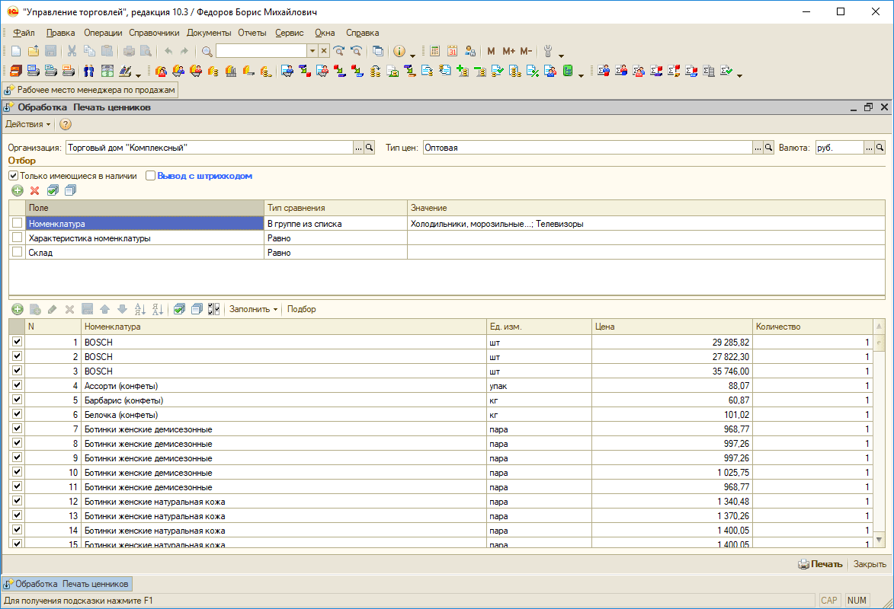Expand the search field dropdown arrow
894x609 pixels.
pyautogui.click(x=312, y=51)
